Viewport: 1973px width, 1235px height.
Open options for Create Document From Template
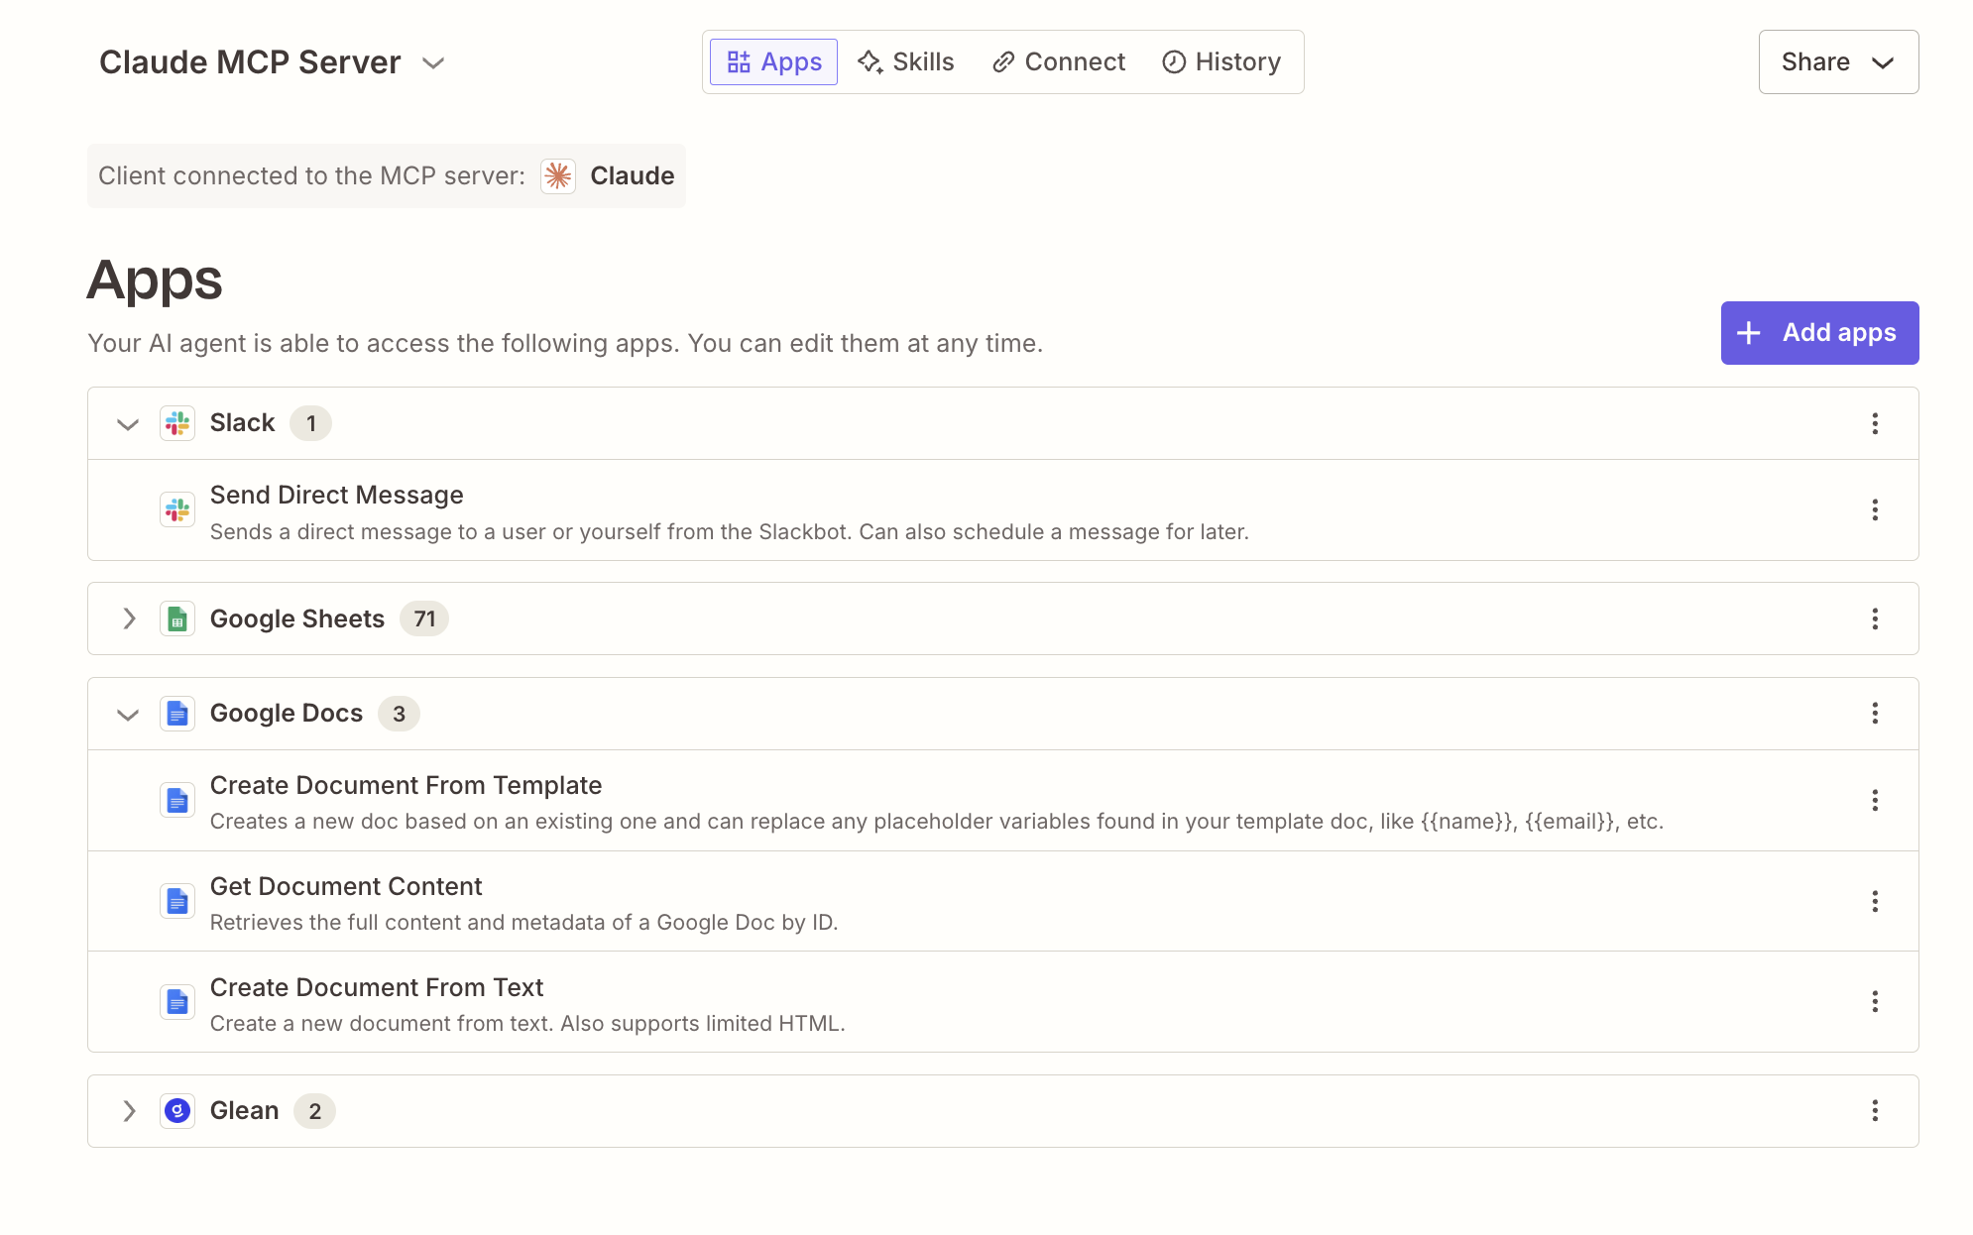tap(1874, 800)
